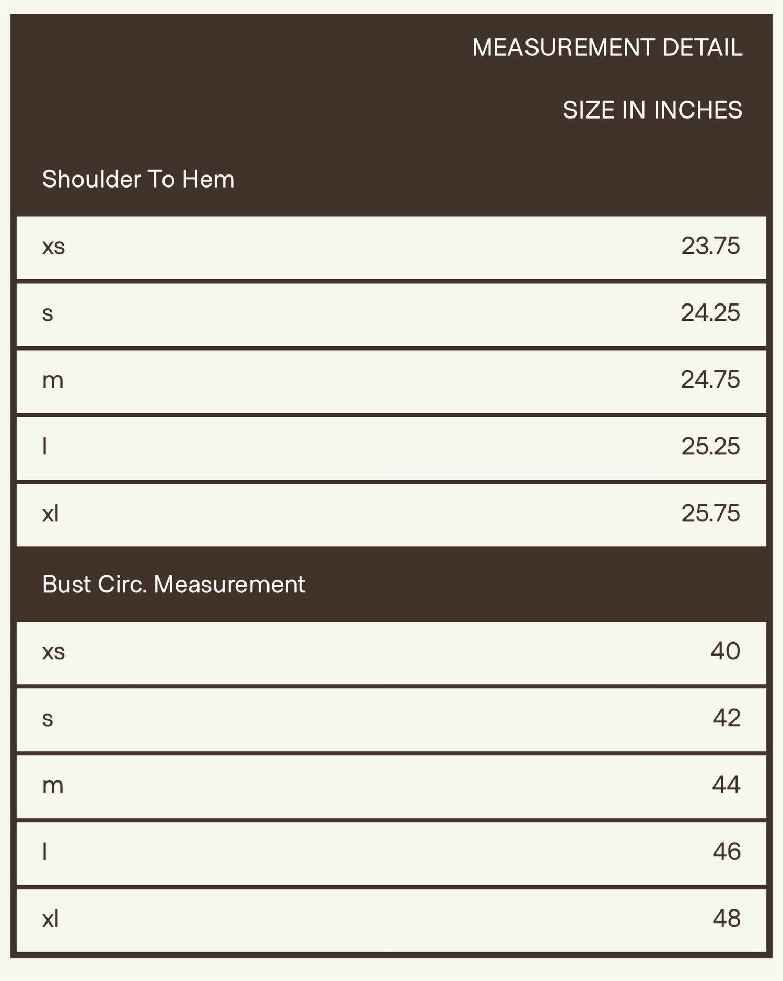Select the Bust Circ. Measurement section header

[x=173, y=584]
